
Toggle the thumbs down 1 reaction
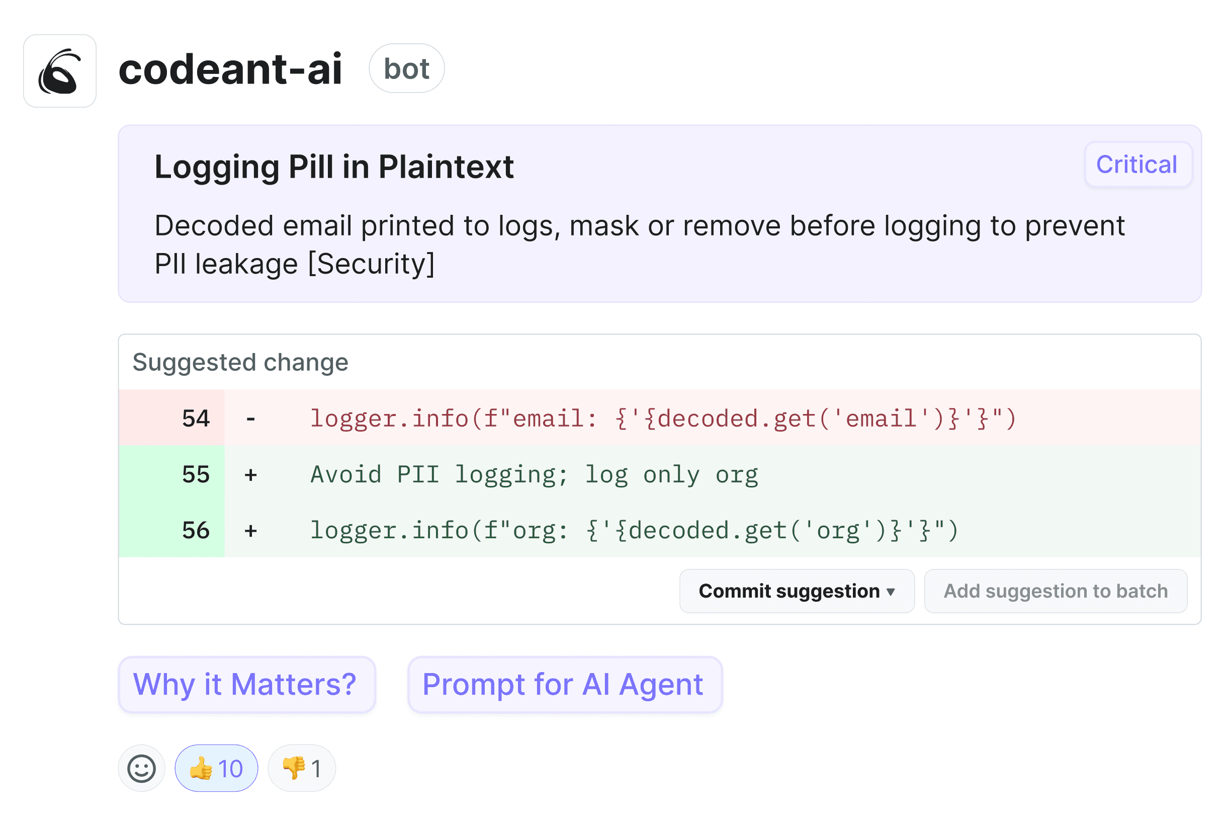[301, 768]
